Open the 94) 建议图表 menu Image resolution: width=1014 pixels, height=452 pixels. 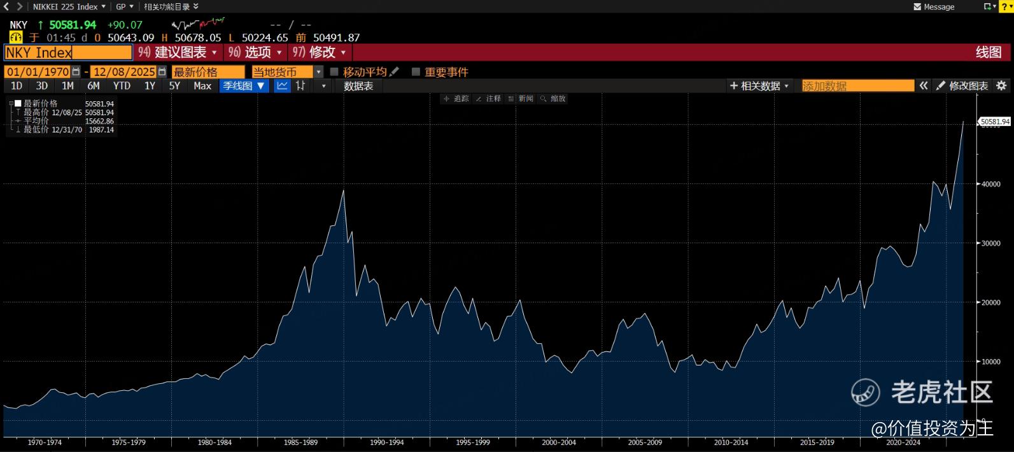[177, 52]
